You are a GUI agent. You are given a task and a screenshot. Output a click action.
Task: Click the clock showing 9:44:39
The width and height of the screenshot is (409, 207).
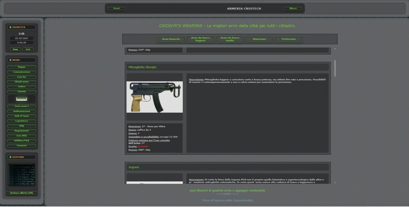point(22,42)
